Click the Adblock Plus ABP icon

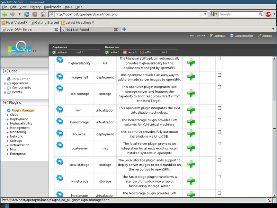[x=268, y=14]
